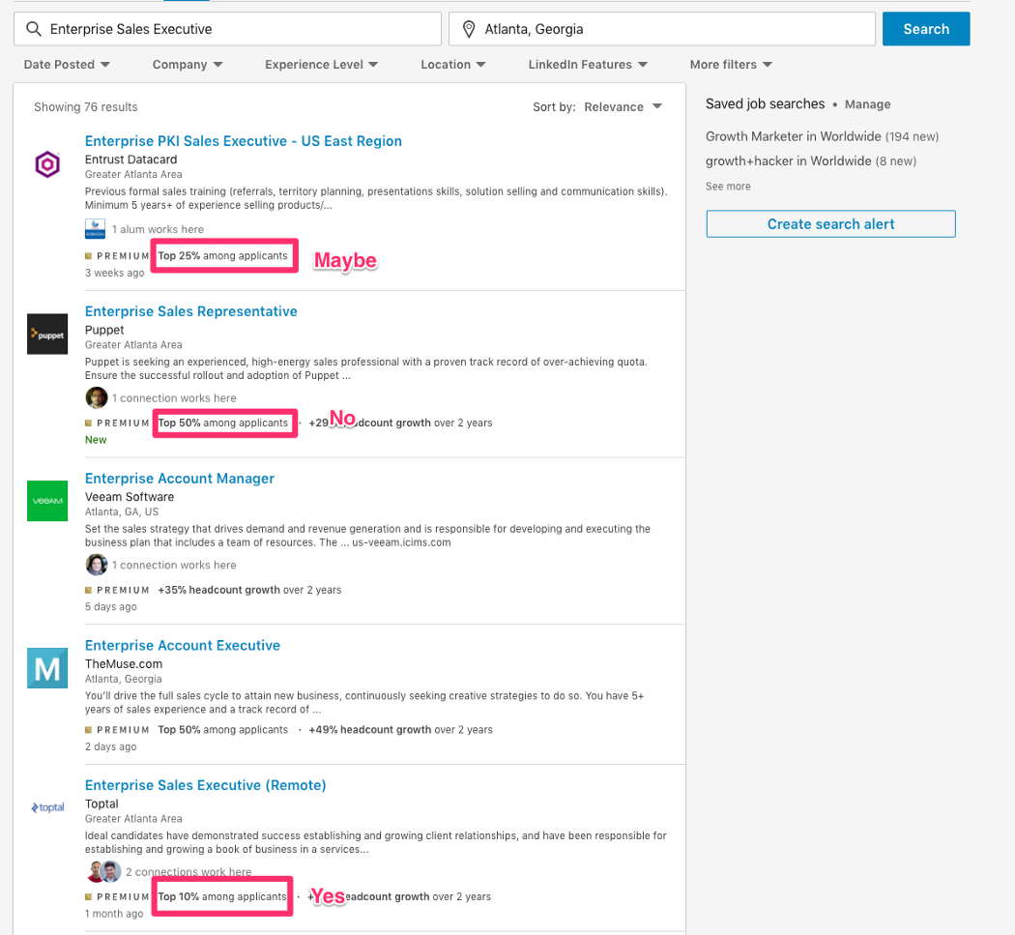Click Toptal company name text
This screenshot has height=935, width=1015.
click(101, 804)
